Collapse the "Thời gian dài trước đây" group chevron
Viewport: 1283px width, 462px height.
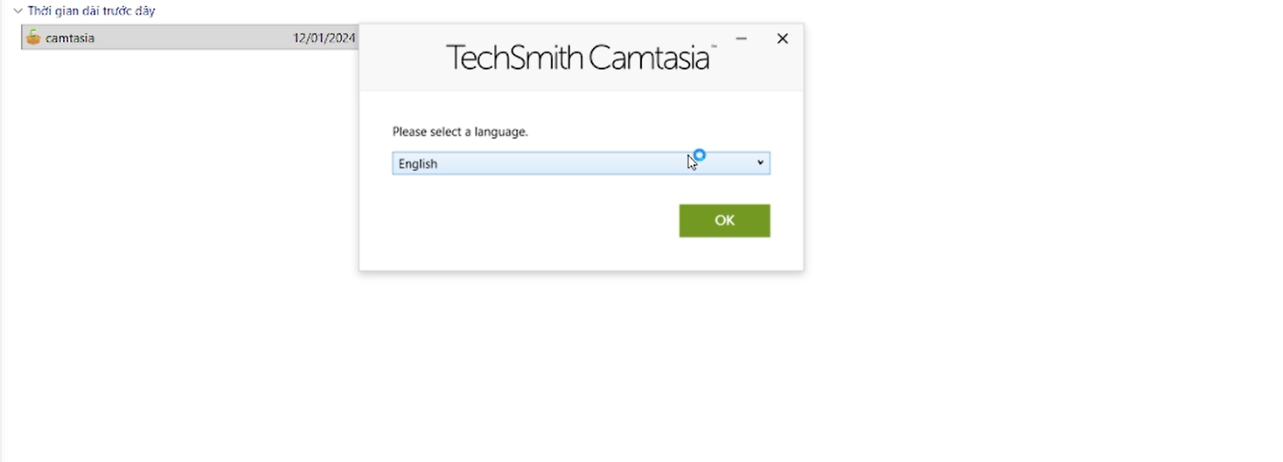[17, 11]
